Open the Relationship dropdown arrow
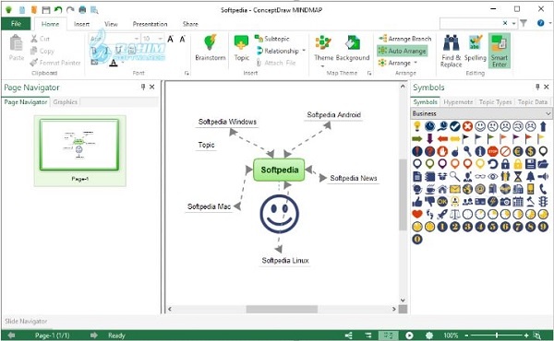The height and width of the screenshot is (341, 554). (x=304, y=51)
